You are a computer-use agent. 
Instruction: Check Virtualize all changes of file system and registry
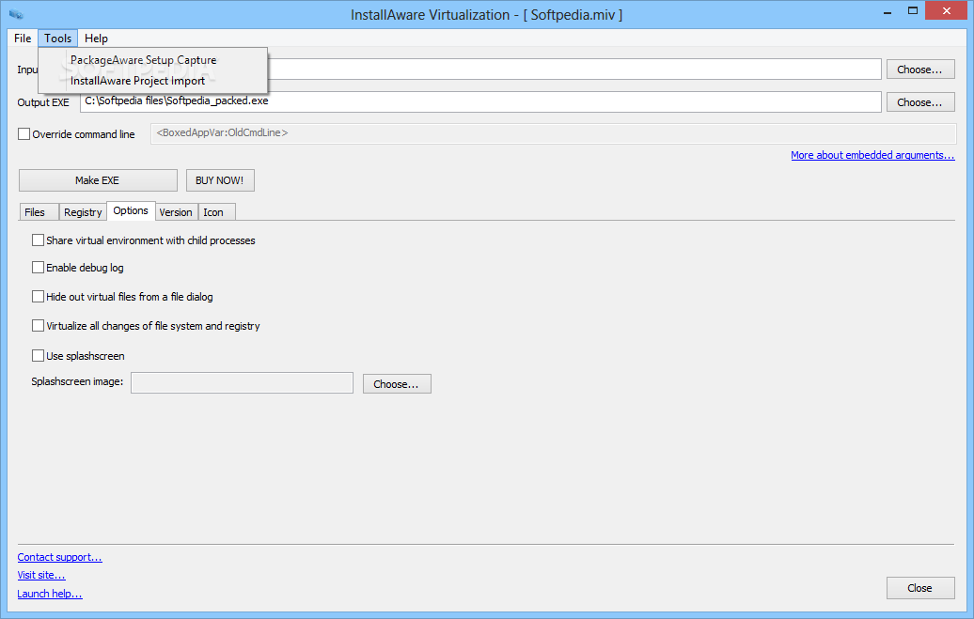[x=38, y=325]
